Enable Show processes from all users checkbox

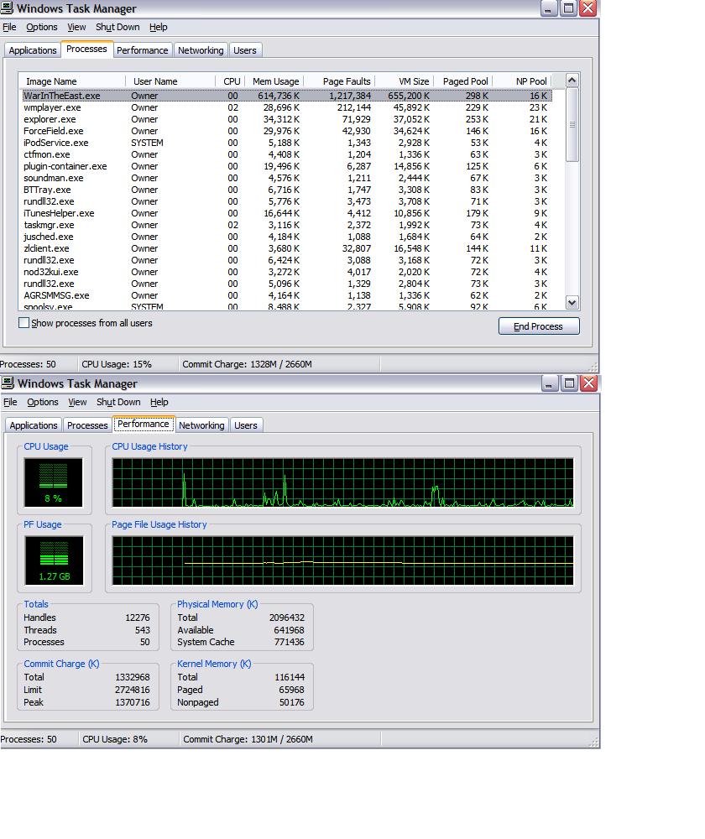23,323
